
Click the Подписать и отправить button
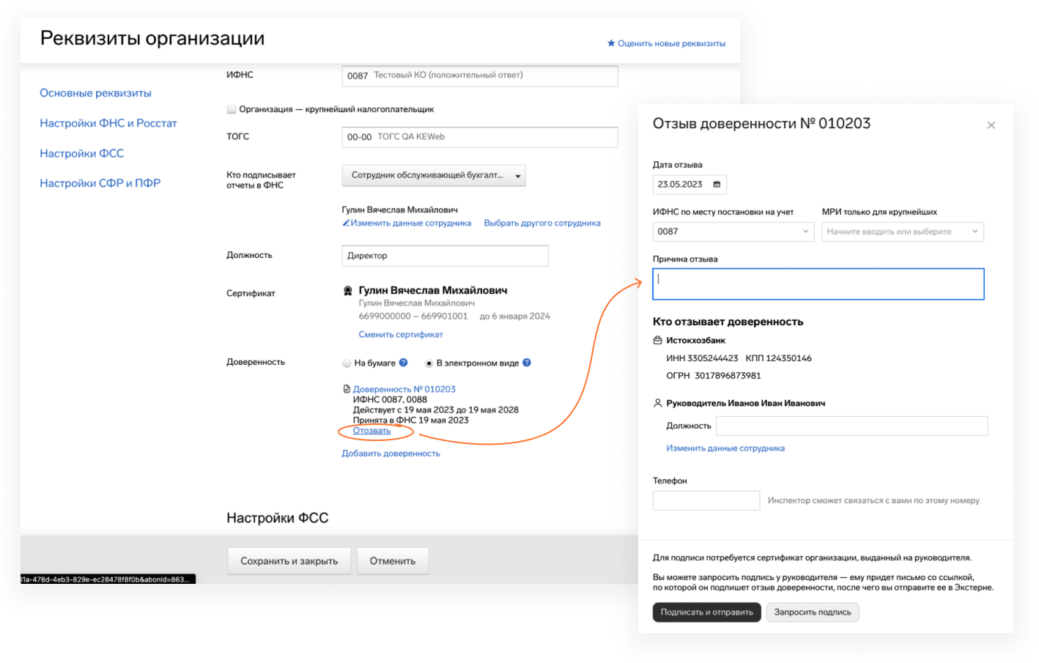[707, 612]
